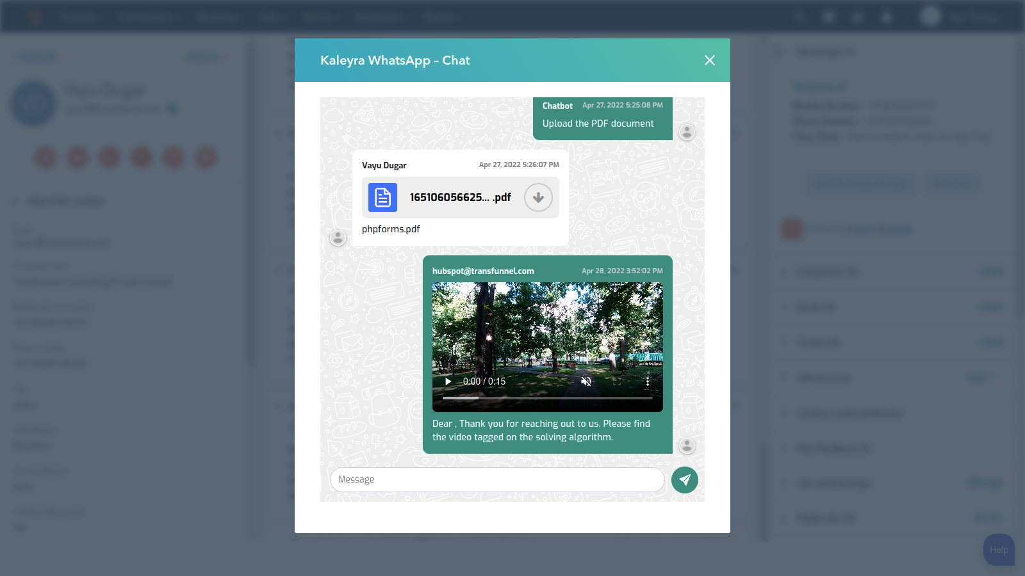This screenshot has height=576, width=1025.
Task: Click the park video thumbnail
Action: [548, 347]
